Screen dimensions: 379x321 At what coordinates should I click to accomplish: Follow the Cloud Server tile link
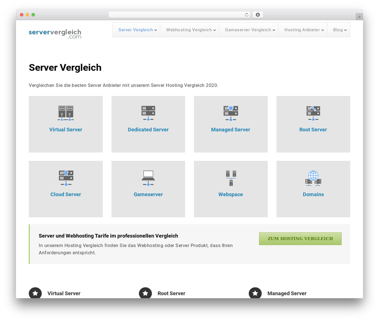tap(66, 195)
